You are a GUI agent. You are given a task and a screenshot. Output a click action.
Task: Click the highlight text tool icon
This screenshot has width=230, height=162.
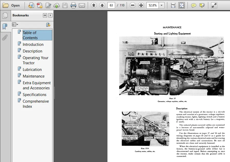tap(202, 5)
